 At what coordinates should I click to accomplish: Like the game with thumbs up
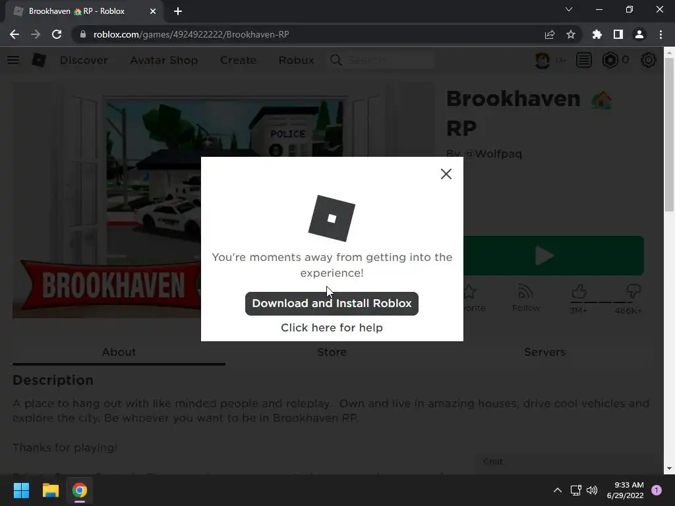point(579,292)
